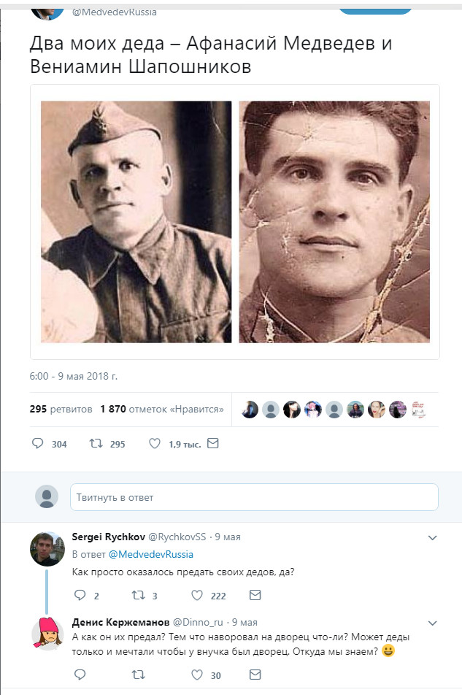Retweet Денис Кержеманов's reply
Image resolution: width=462 pixels, height=695 pixels.
tap(137, 675)
